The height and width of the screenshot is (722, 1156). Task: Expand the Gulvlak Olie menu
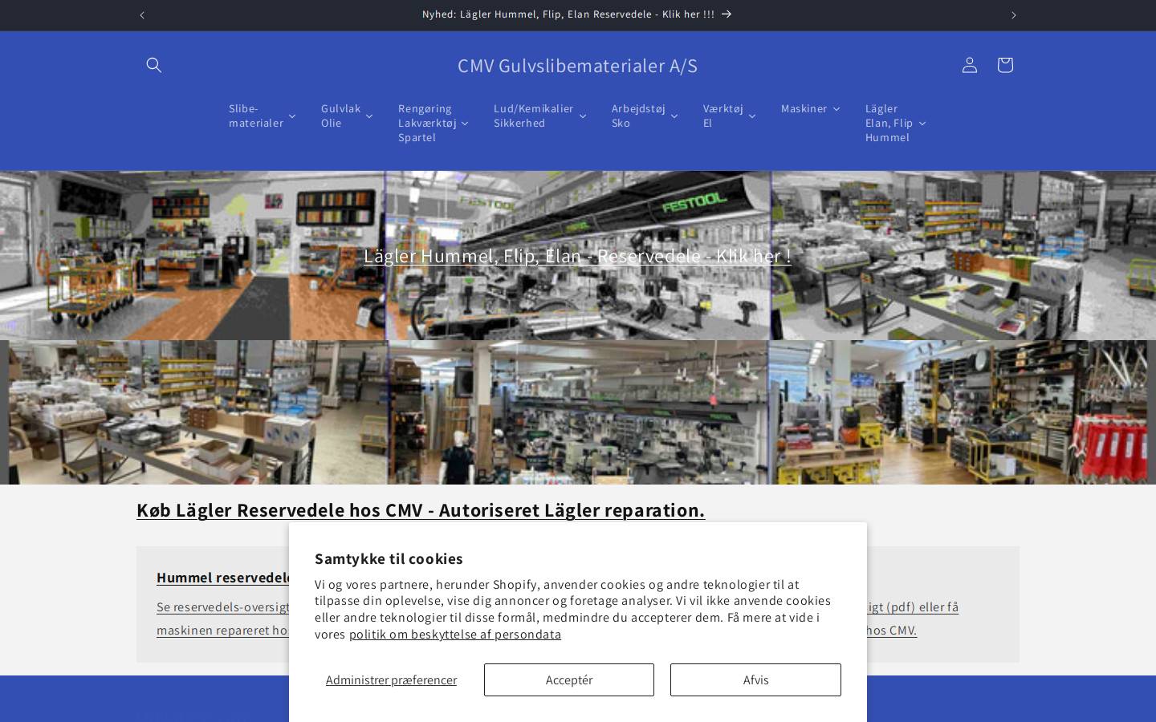pyautogui.click(x=347, y=116)
